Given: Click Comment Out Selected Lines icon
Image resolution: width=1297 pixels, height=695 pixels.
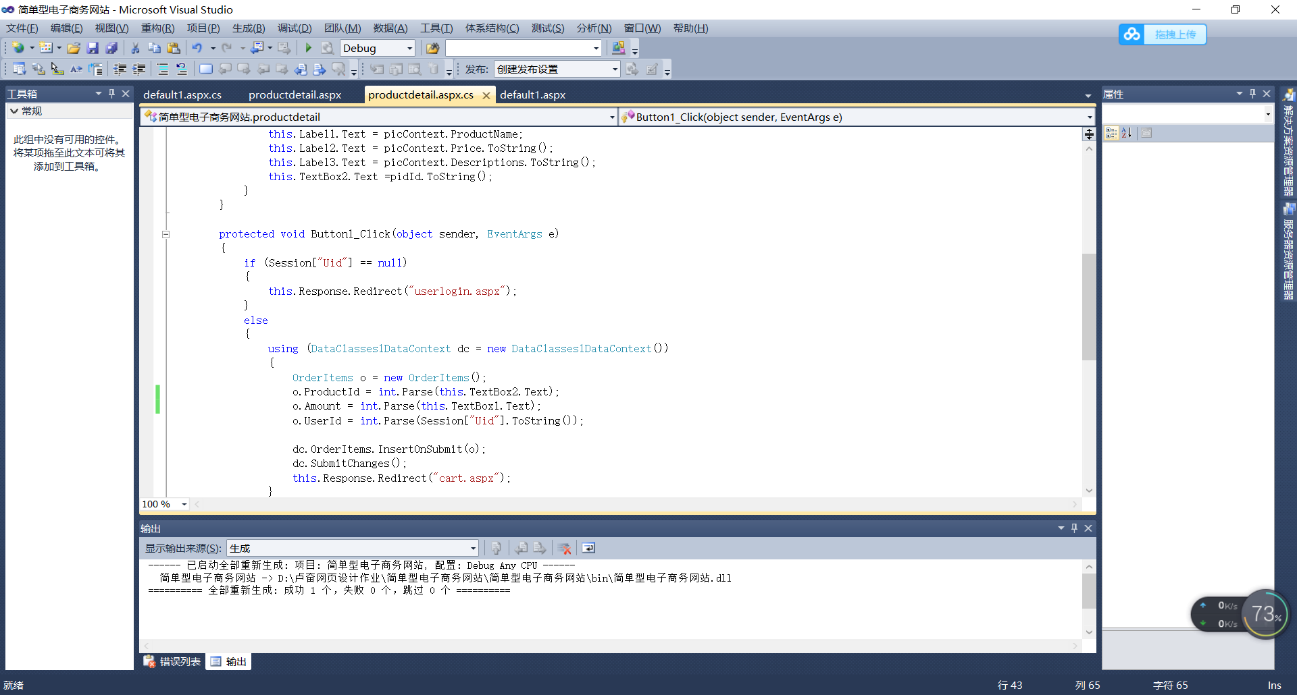Looking at the screenshot, I should (x=163, y=69).
